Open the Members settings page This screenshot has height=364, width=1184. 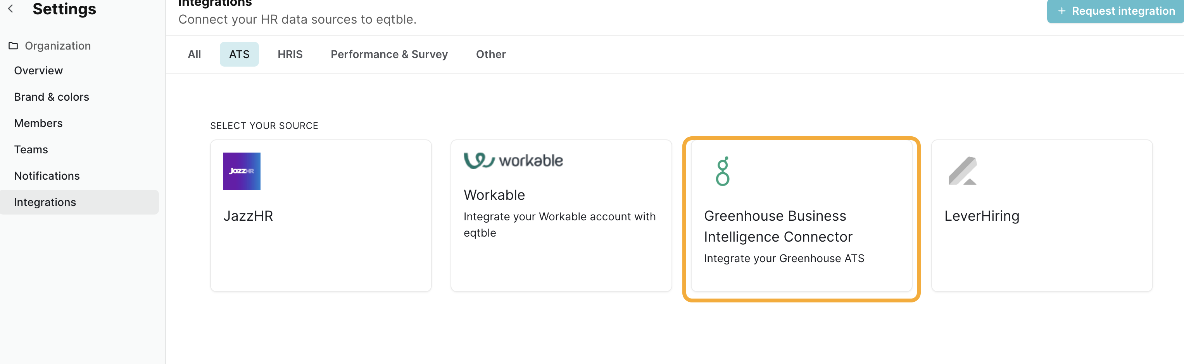tap(38, 123)
